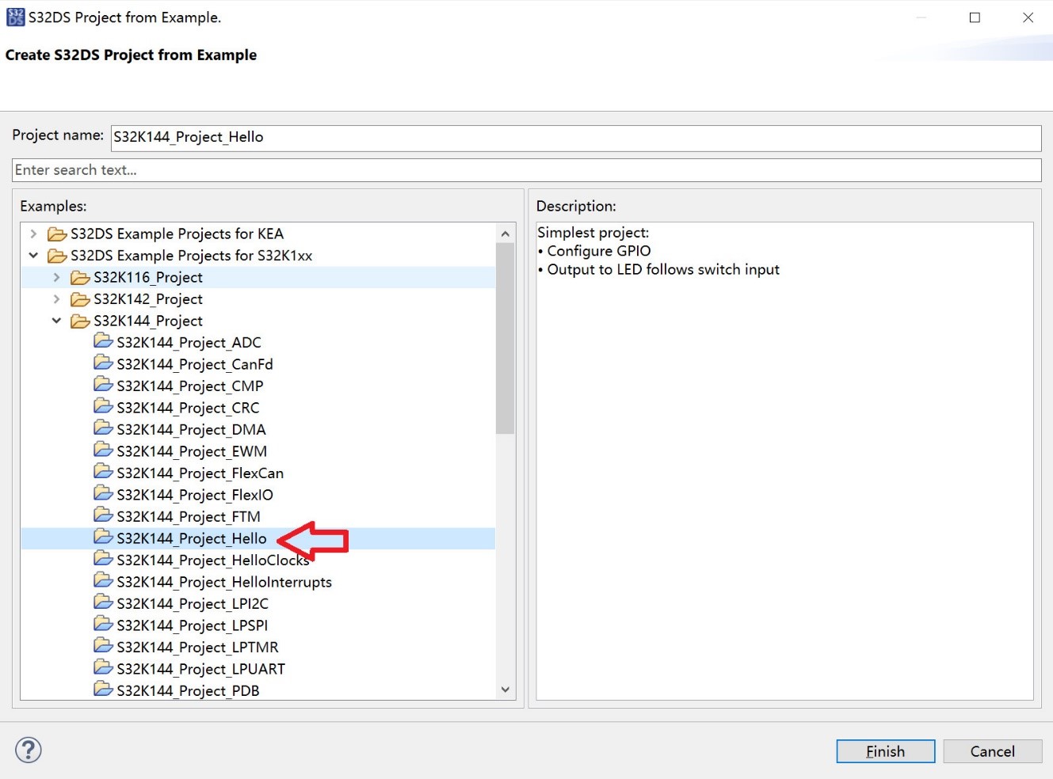Expand S32DS Example Projects for KEA
The image size is (1053, 779).
(x=33, y=234)
